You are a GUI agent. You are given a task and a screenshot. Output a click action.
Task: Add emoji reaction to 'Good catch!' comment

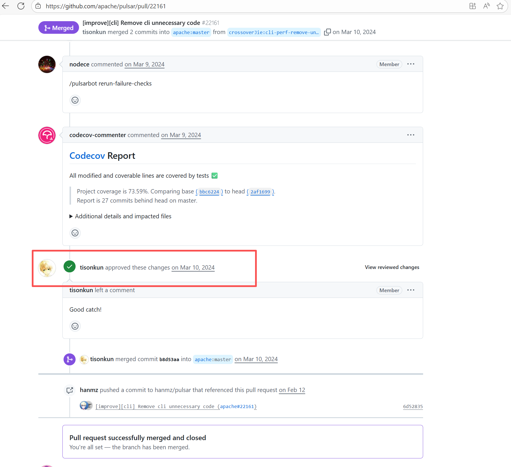[x=75, y=326]
